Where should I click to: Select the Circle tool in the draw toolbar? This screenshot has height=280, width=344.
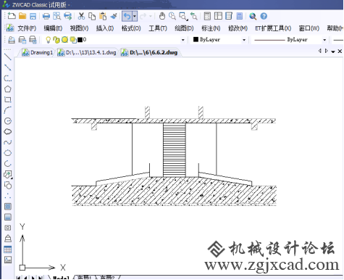coord(8,120)
